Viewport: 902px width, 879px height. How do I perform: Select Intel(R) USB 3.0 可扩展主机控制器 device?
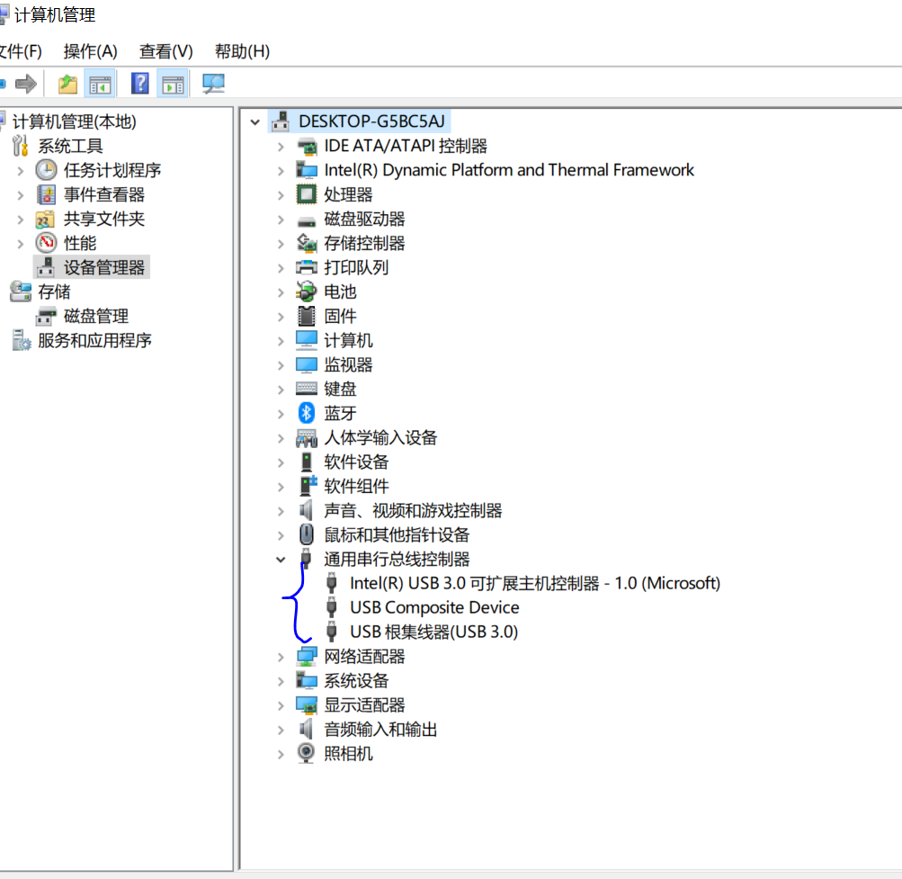point(534,583)
